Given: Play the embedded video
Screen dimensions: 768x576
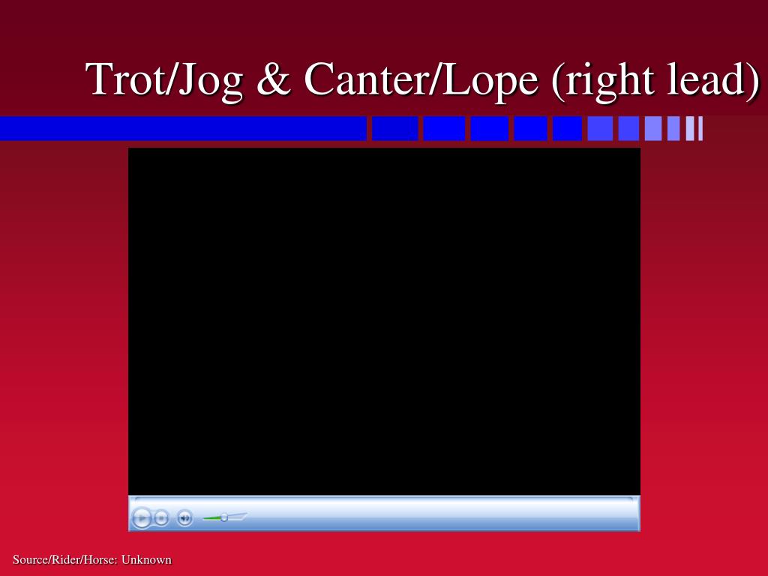Looking at the screenshot, I should (142, 517).
